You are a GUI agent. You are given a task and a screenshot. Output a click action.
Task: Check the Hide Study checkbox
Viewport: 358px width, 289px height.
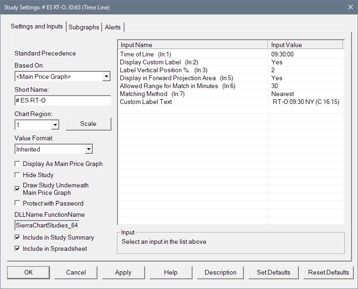pyautogui.click(x=18, y=175)
